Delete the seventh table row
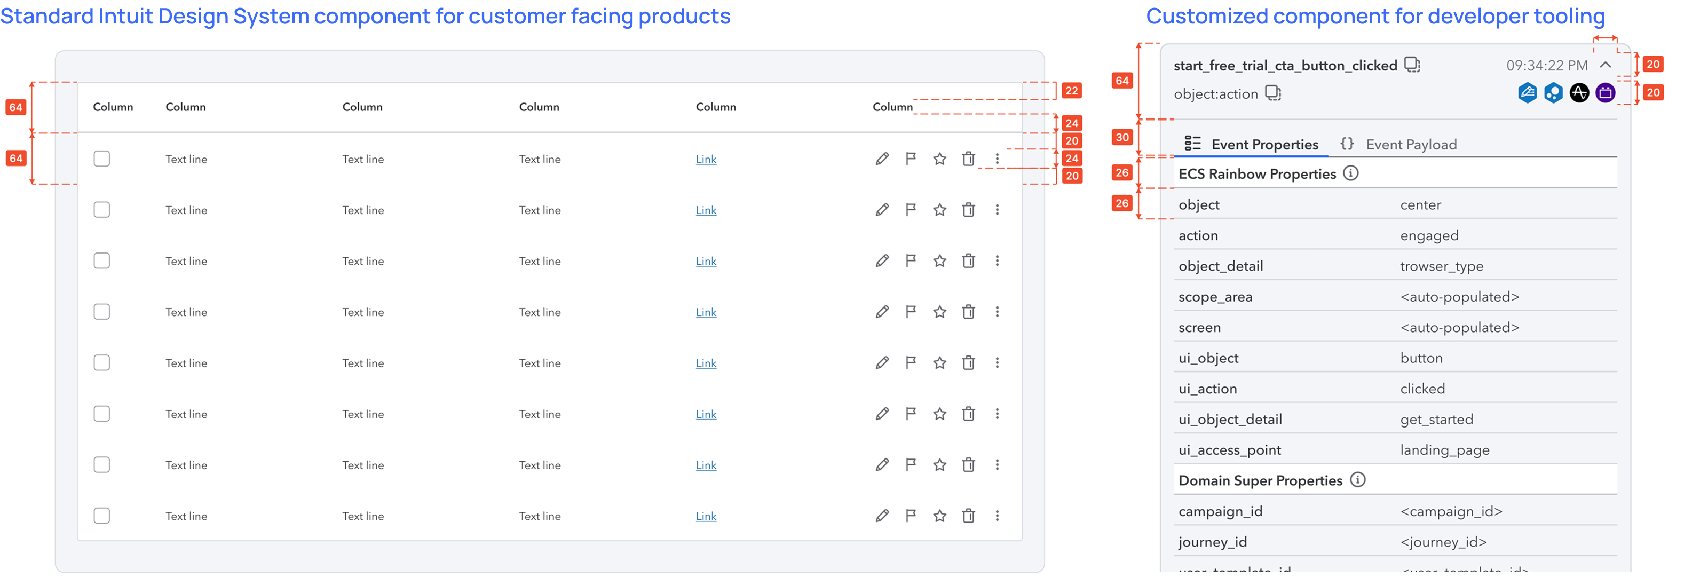The height and width of the screenshot is (585, 1708). (x=968, y=465)
